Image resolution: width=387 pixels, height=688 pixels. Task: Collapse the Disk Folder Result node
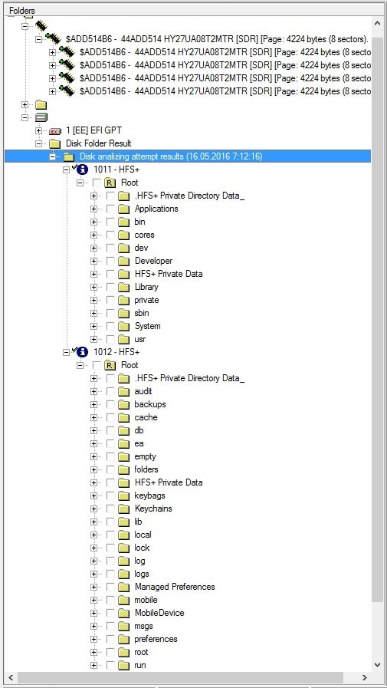point(38,143)
